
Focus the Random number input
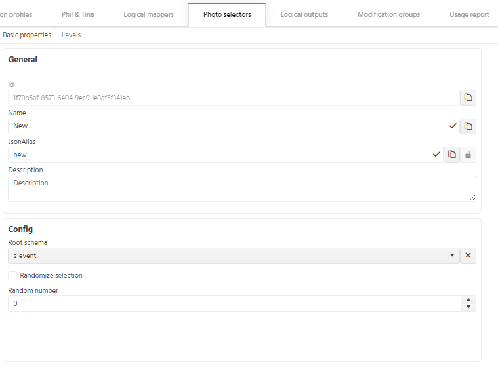pos(234,303)
